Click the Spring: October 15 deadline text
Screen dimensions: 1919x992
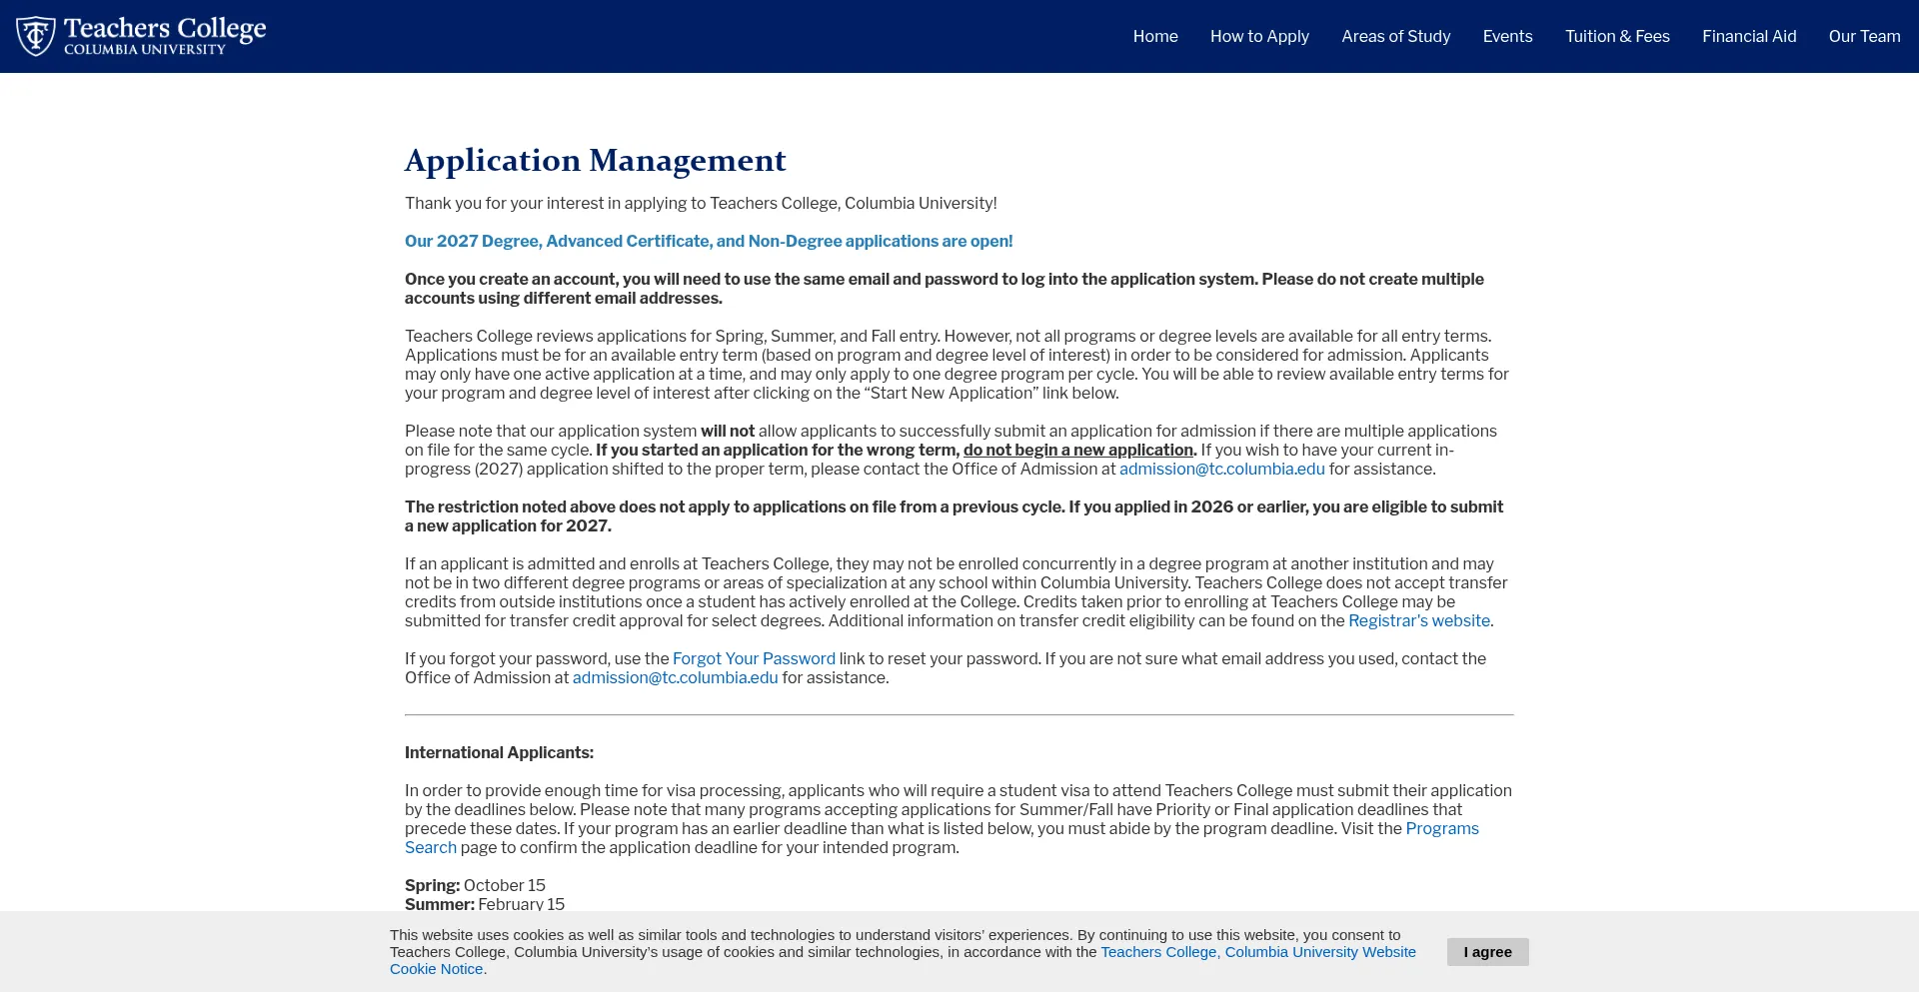point(475,885)
